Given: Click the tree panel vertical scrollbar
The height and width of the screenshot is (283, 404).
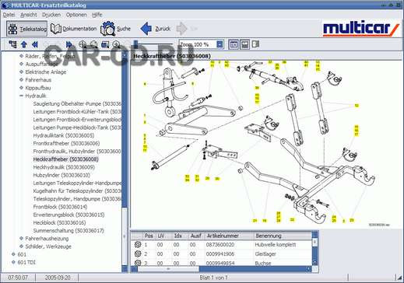Looking at the screenshot, I should tap(125, 162).
